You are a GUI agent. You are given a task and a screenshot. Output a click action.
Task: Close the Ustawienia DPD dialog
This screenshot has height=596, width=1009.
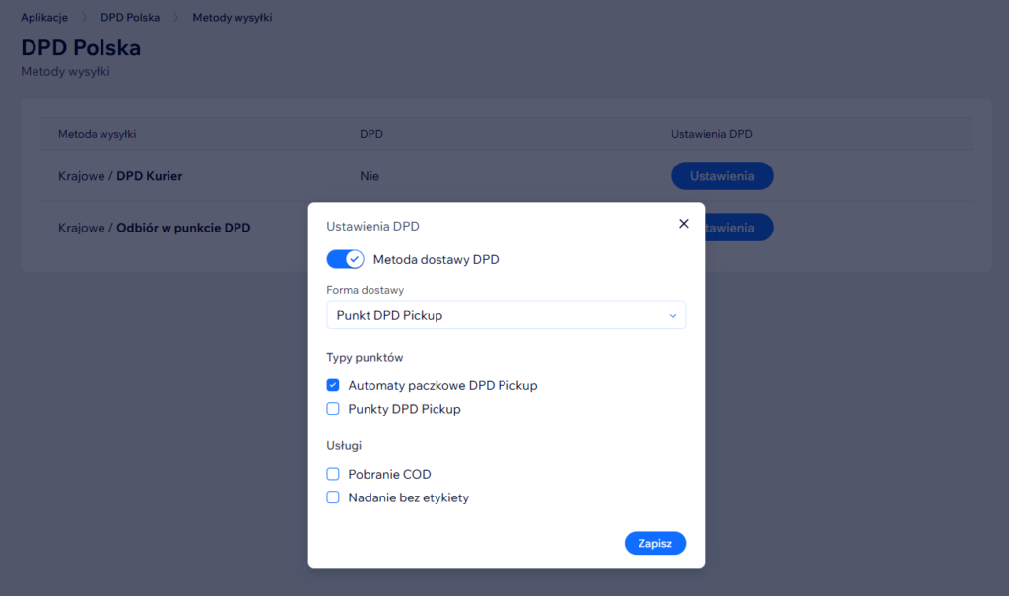684,224
